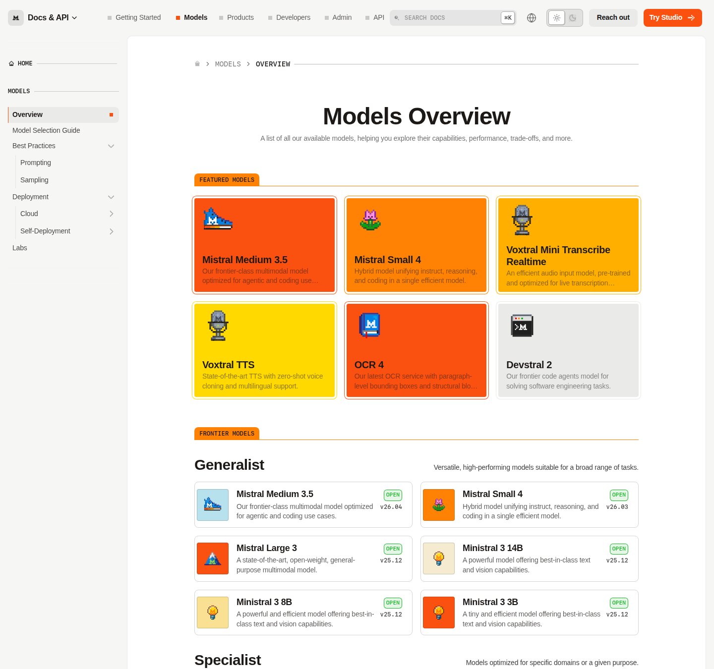Click the Ministral 3 14B lightbulb thumbnail
This screenshot has width=714, height=669.
[x=439, y=558]
